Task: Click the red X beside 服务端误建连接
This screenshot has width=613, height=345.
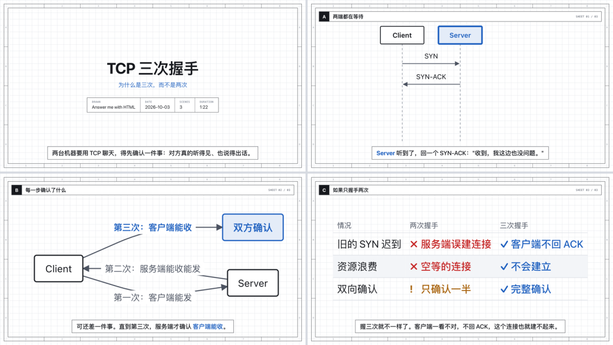Action: pos(414,244)
